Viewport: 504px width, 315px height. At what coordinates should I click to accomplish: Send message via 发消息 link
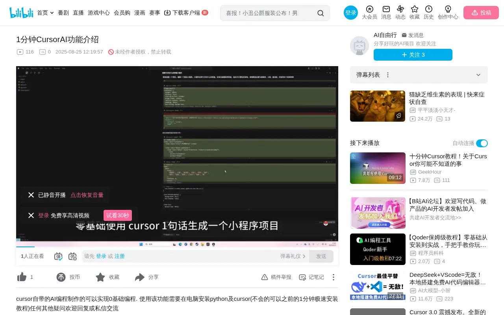coord(413,35)
